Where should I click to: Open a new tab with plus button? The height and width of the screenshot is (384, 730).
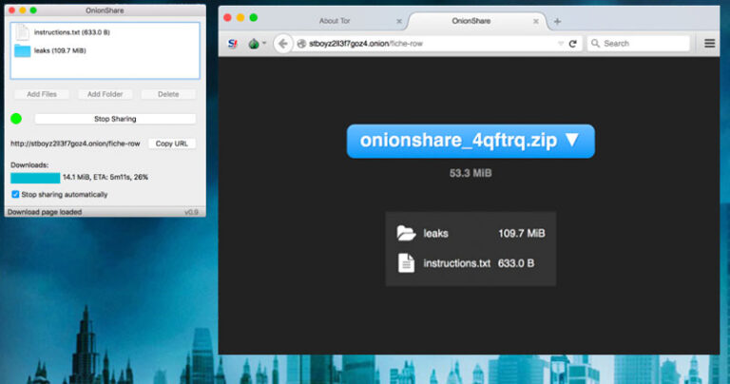click(x=557, y=21)
